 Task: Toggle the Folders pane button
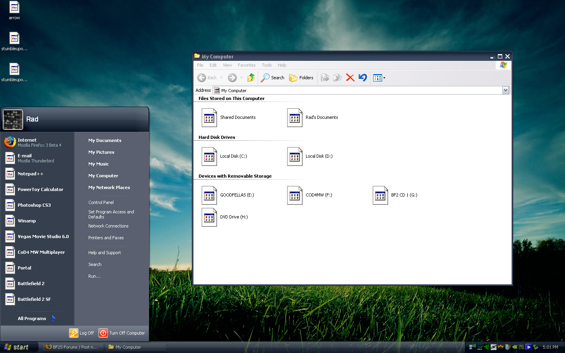301,78
